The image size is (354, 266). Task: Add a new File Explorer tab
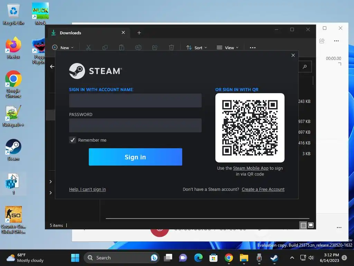click(139, 33)
